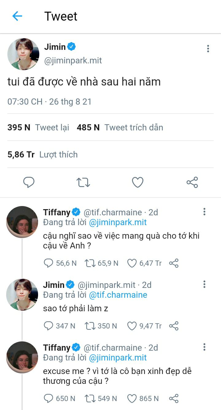
Task: Open the 5,86 Tr Lượt thích list
Action: click(x=42, y=154)
